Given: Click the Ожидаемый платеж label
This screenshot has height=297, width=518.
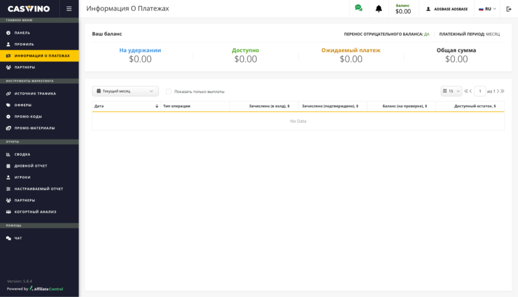Looking at the screenshot, I should click(351, 50).
